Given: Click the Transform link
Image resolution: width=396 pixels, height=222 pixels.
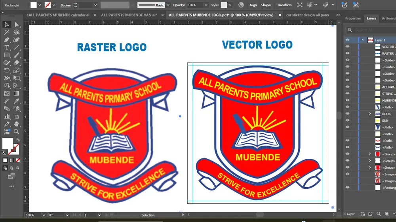Looking at the screenshot, I should (x=284, y=5).
